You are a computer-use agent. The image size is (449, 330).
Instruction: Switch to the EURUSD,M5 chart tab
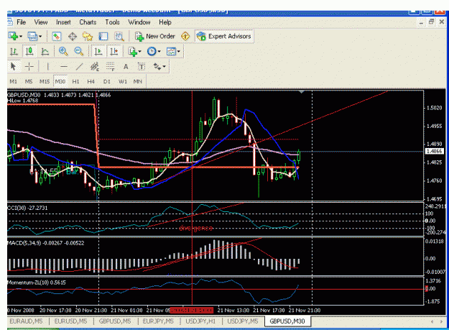tap(70, 321)
